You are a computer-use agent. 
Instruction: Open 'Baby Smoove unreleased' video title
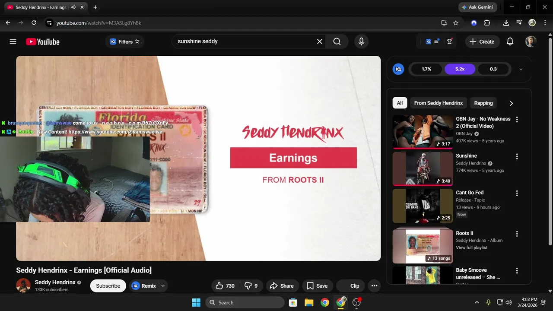(x=478, y=273)
